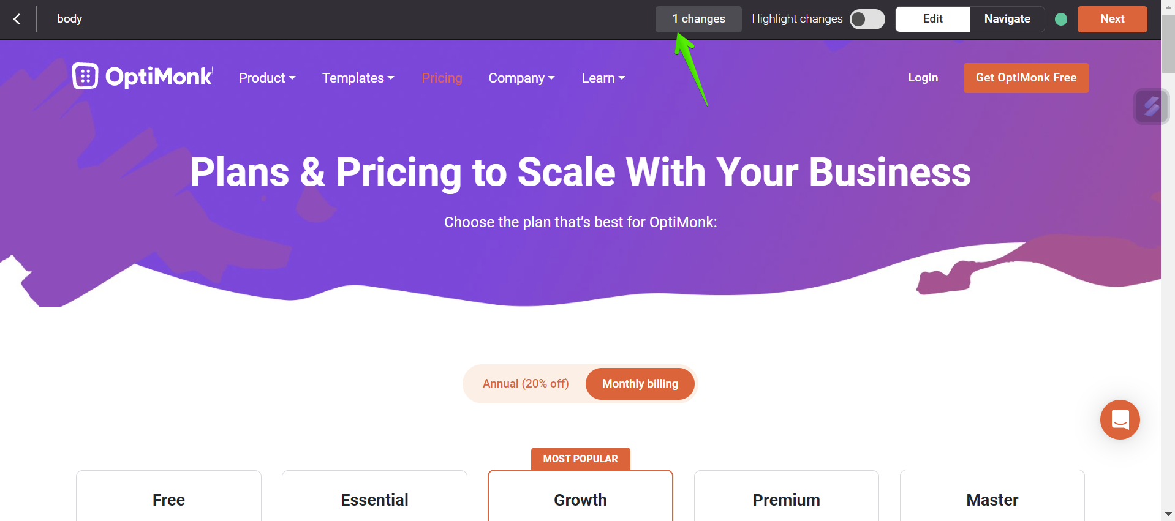Expand the Product dropdown menu
Viewport: 1175px width, 521px height.
coord(267,78)
